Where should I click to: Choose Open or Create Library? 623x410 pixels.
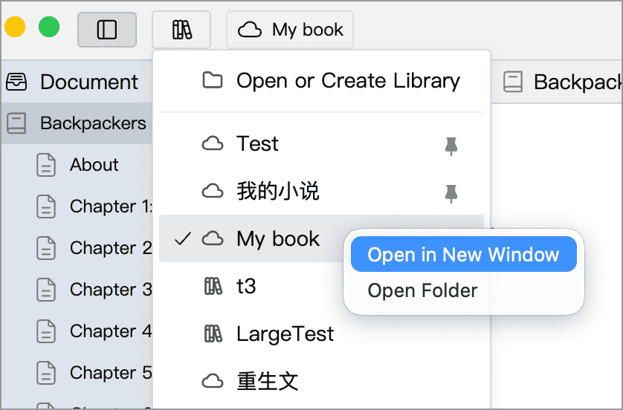tap(321, 81)
